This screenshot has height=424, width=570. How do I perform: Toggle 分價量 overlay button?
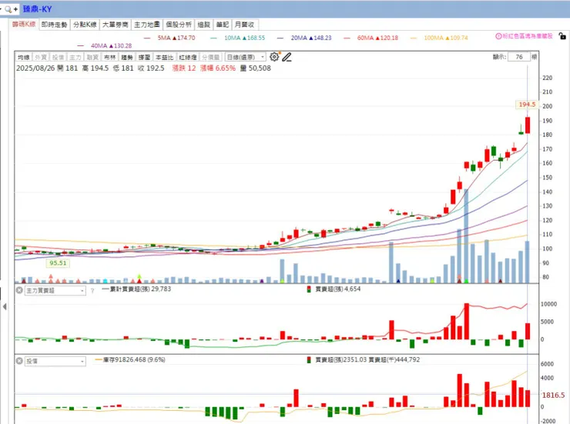211,58
